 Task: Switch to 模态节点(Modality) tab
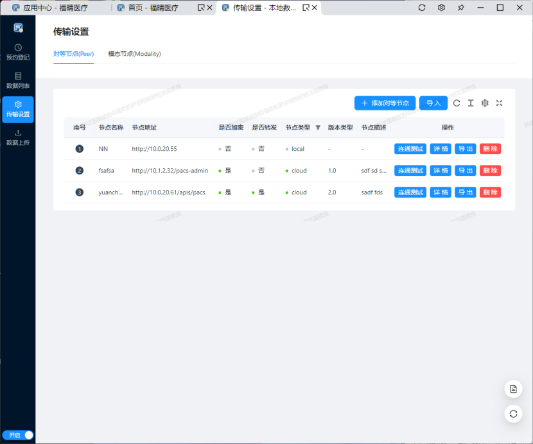[x=134, y=54]
